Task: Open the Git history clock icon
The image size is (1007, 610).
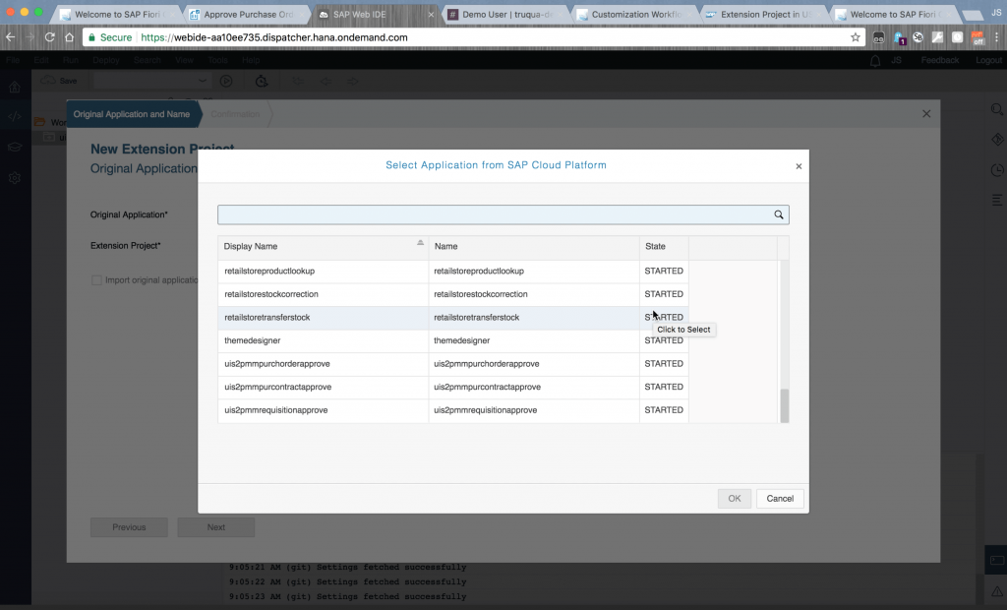Action: tap(997, 170)
